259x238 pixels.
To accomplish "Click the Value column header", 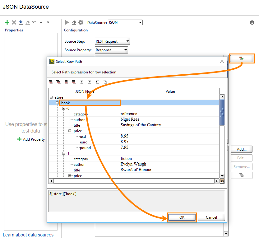I will [170, 91].
